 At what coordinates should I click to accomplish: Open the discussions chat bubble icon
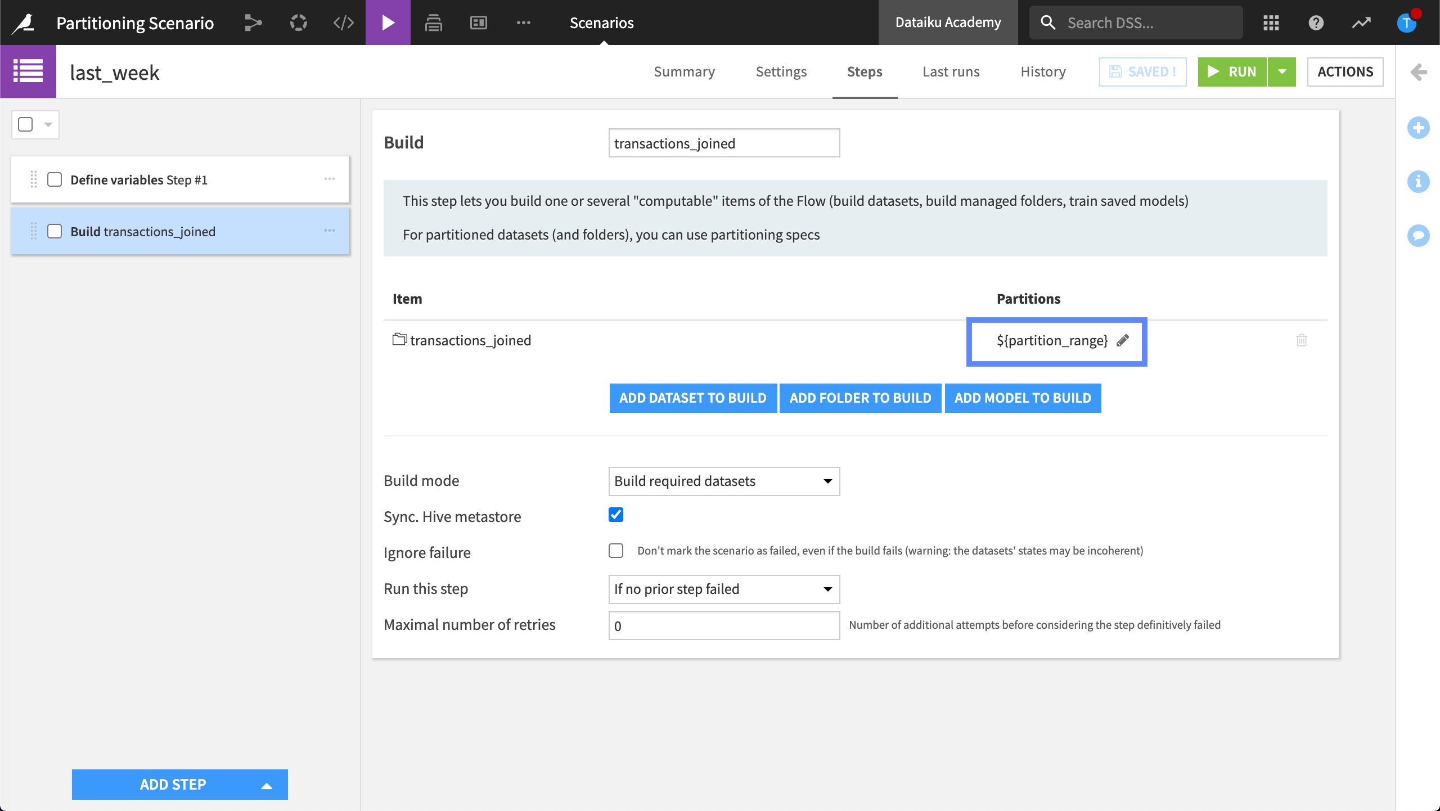click(x=1418, y=235)
